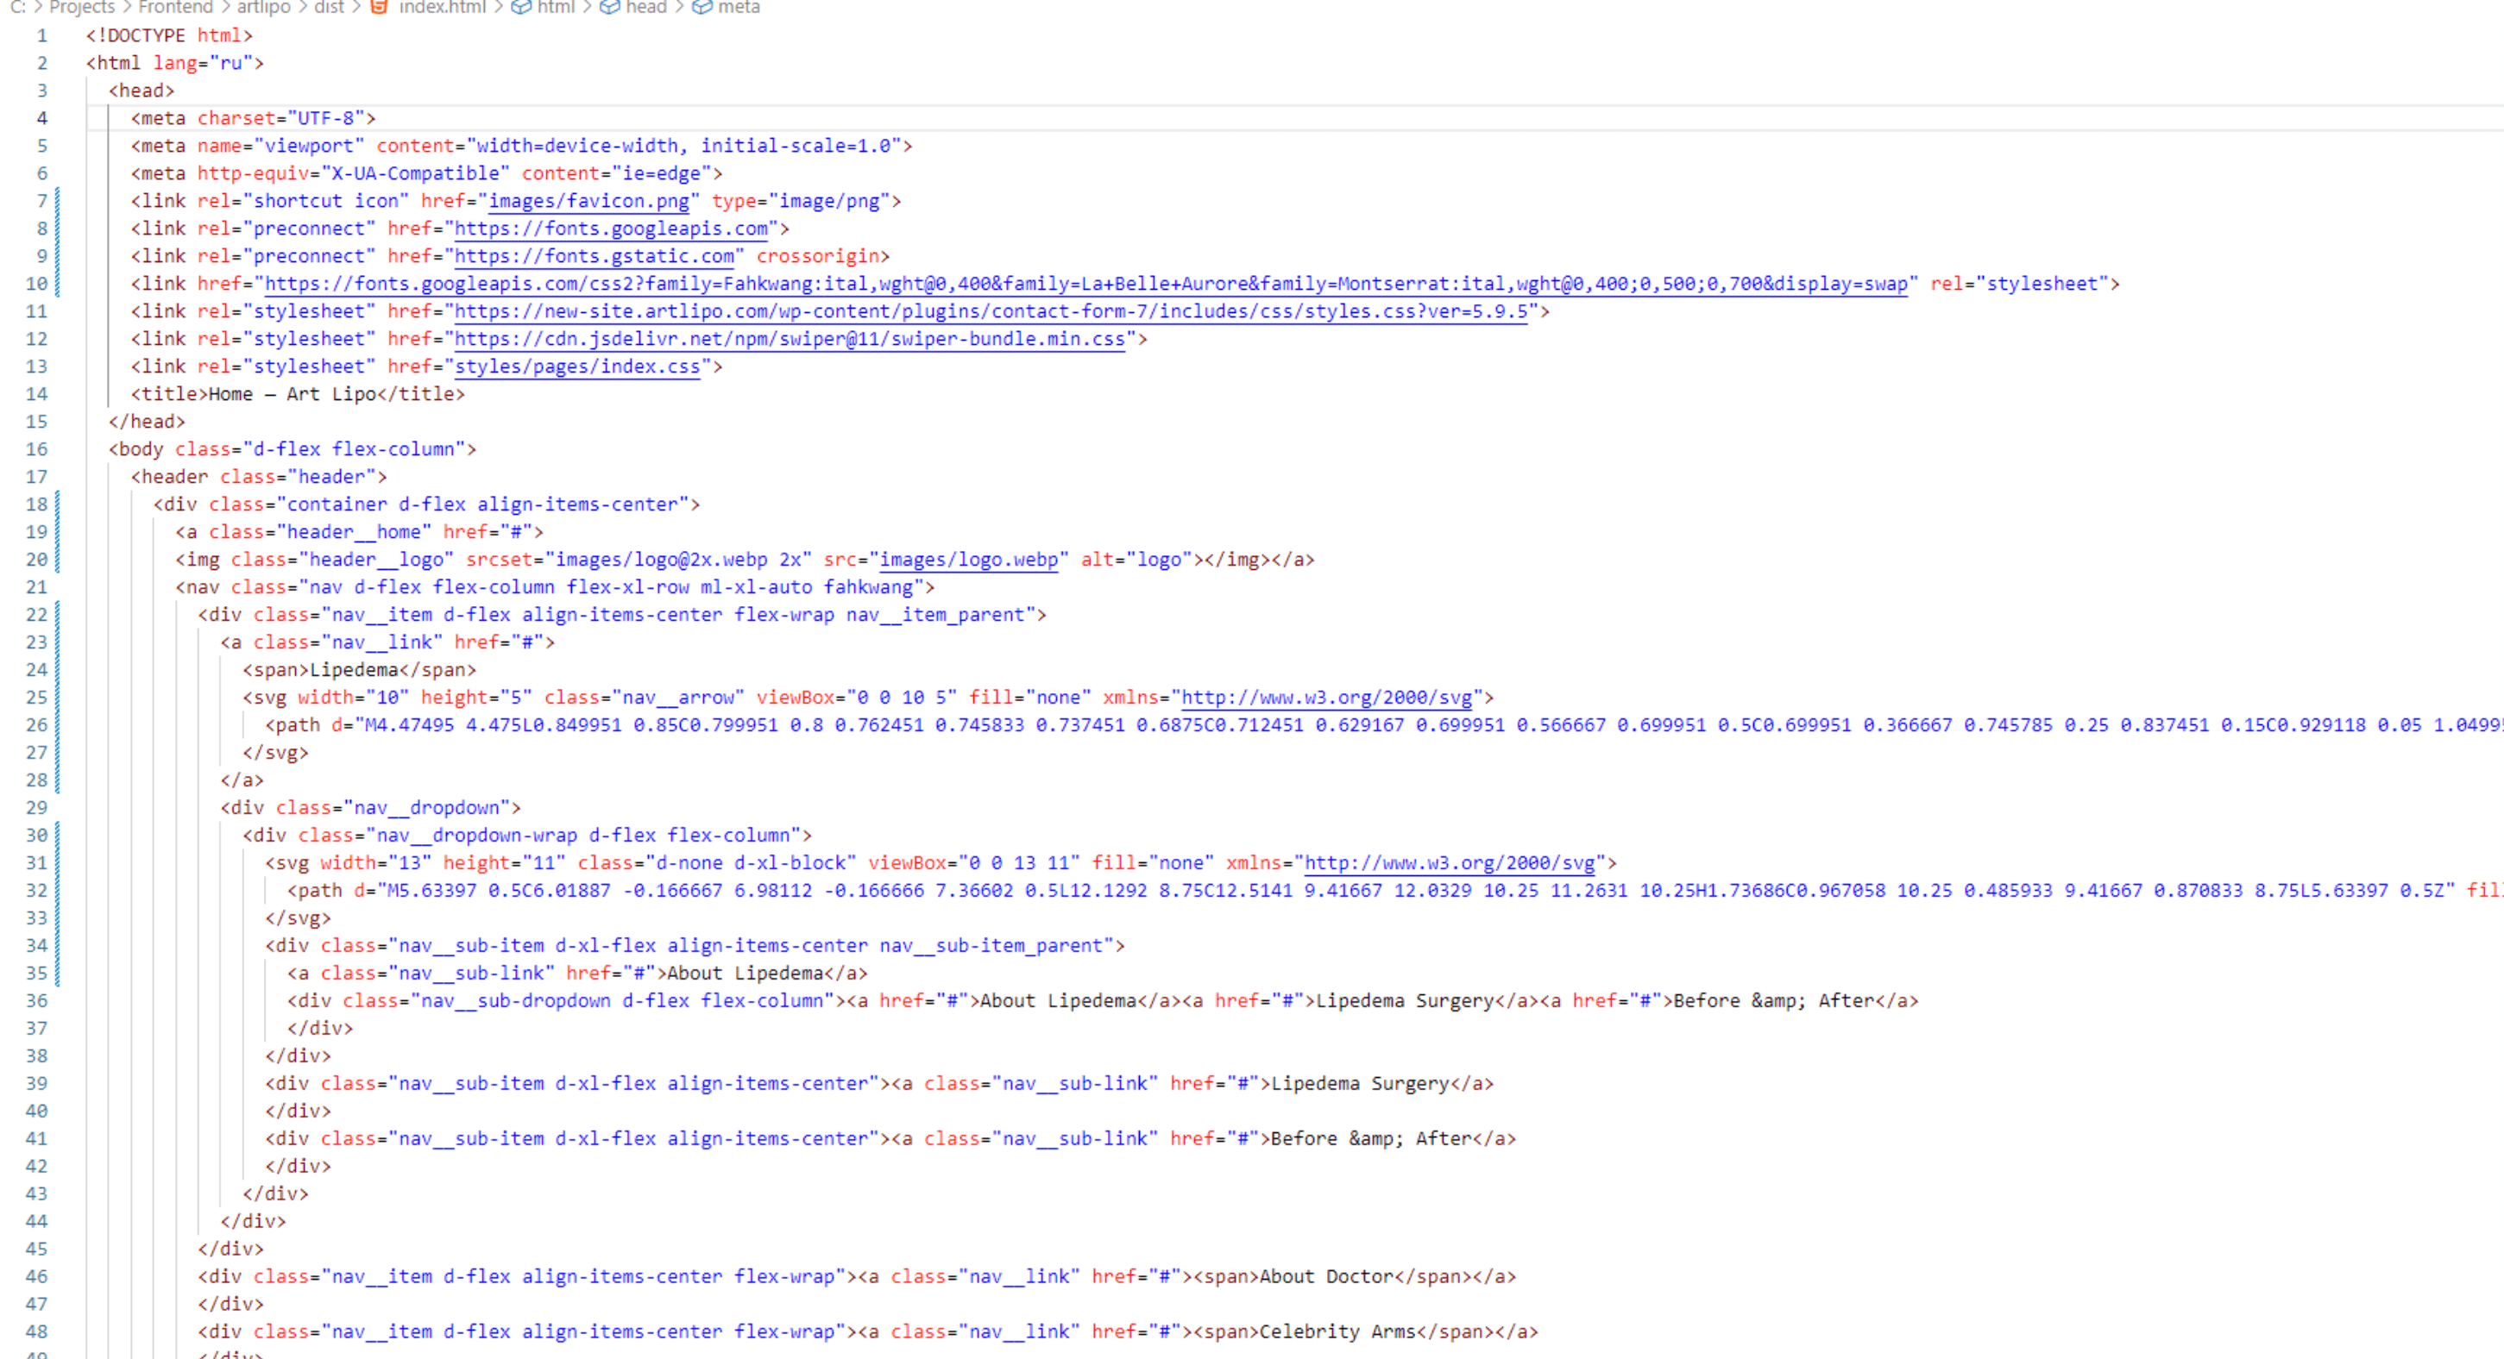Click line number 29 in gutter
The width and height of the screenshot is (2504, 1359).
pyautogui.click(x=37, y=808)
